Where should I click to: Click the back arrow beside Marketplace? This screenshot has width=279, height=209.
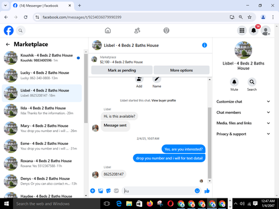8,44
